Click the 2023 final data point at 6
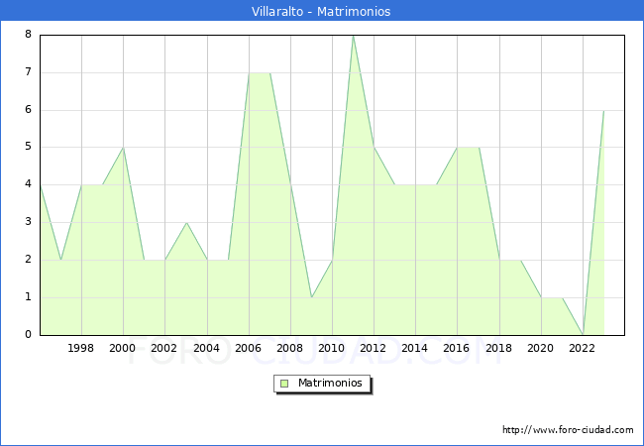 [x=603, y=110]
